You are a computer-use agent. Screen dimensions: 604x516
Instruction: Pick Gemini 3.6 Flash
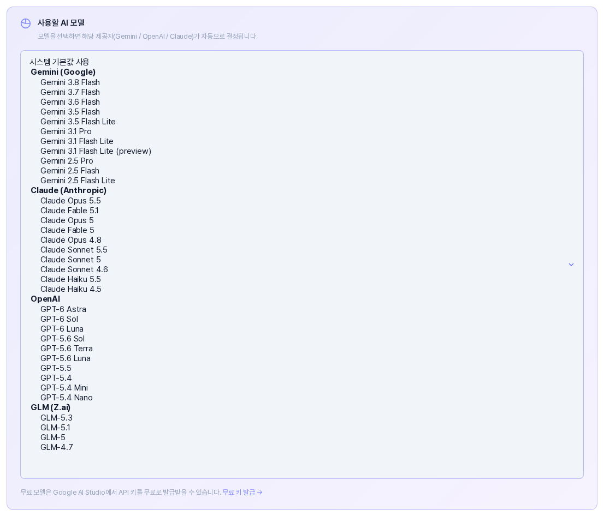point(70,102)
